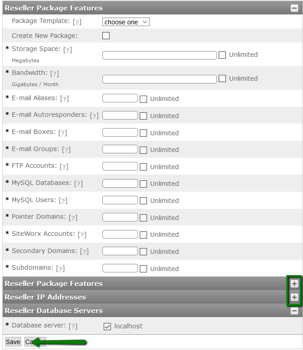Click MySQL Databases help icon
Viewport: 303px width, 350px height.
[78, 184]
